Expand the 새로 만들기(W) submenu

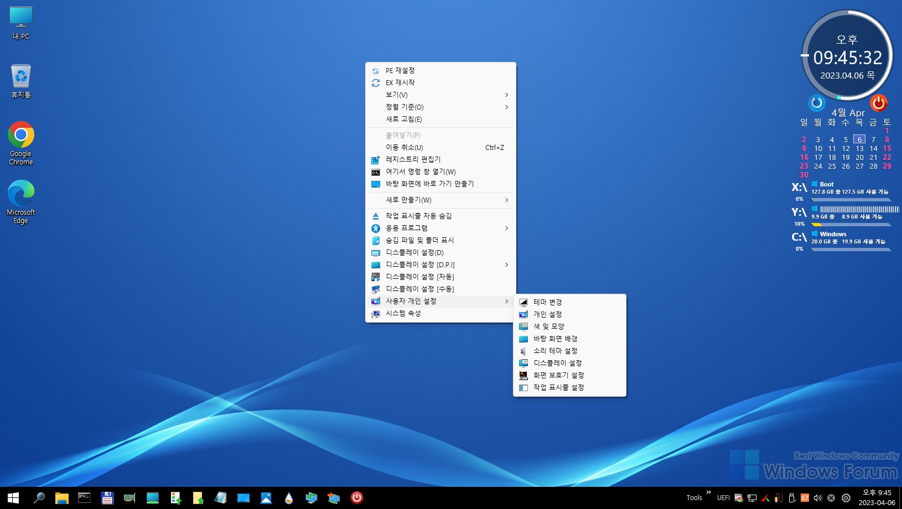(x=440, y=200)
